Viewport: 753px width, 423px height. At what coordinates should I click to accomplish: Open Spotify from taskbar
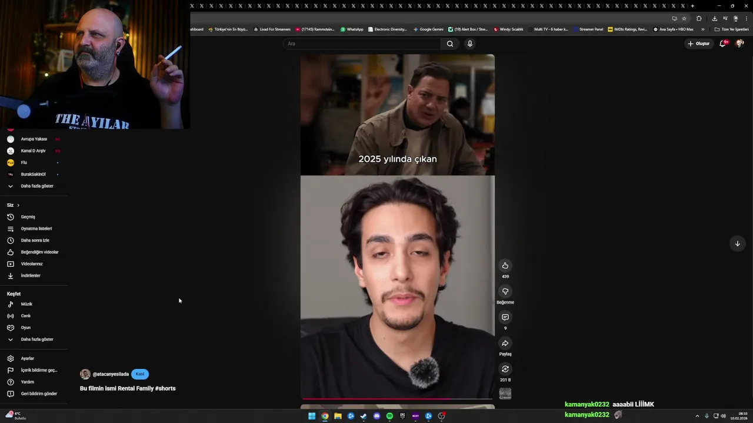(x=389, y=416)
